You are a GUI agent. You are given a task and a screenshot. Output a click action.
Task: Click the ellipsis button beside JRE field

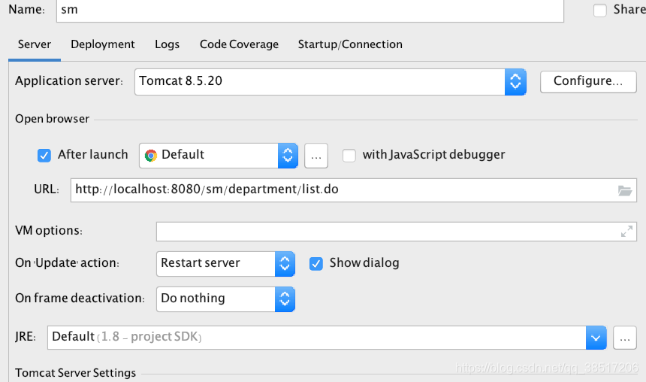pyautogui.click(x=624, y=338)
